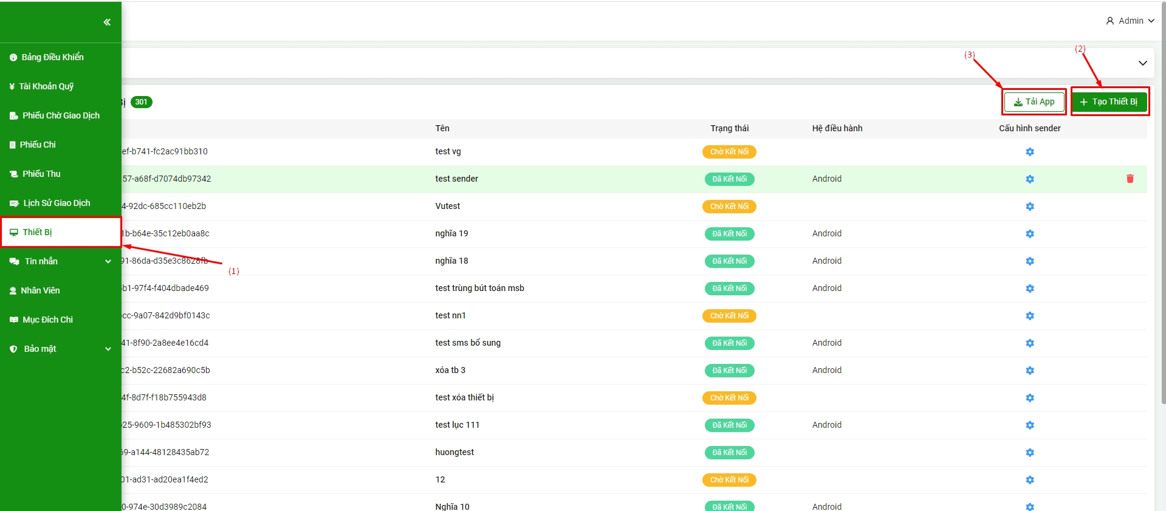Click 'Chờ Kết Nối' status badge for 'test vg'
The image size is (1166, 511).
(x=729, y=152)
